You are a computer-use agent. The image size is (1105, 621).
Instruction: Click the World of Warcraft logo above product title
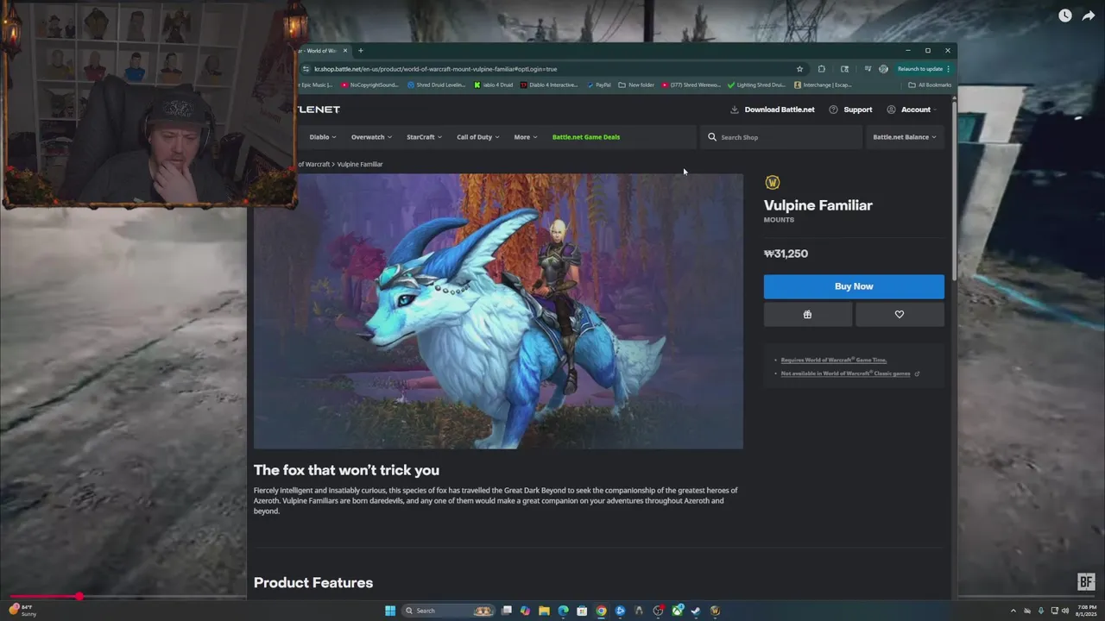click(773, 182)
